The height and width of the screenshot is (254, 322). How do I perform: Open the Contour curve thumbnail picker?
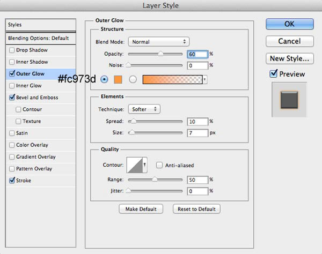pyautogui.click(x=135, y=165)
